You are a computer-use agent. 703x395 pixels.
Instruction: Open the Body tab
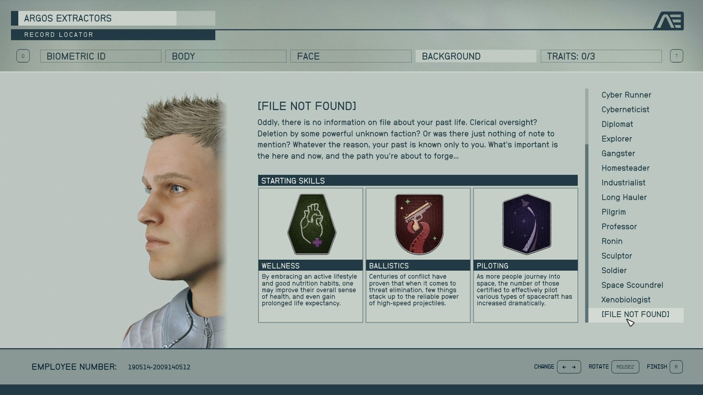point(226,56)
